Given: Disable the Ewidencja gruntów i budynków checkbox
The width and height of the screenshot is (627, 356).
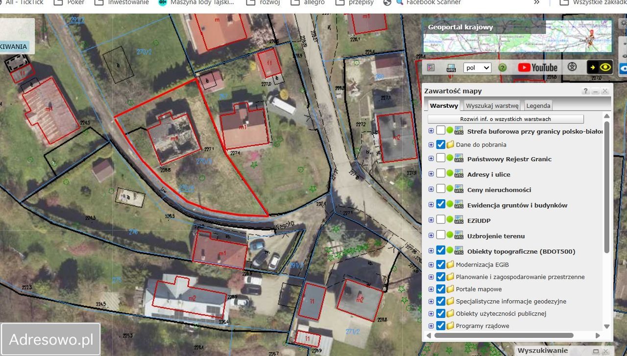Looking at the screenshot, I should coord(441,204).
